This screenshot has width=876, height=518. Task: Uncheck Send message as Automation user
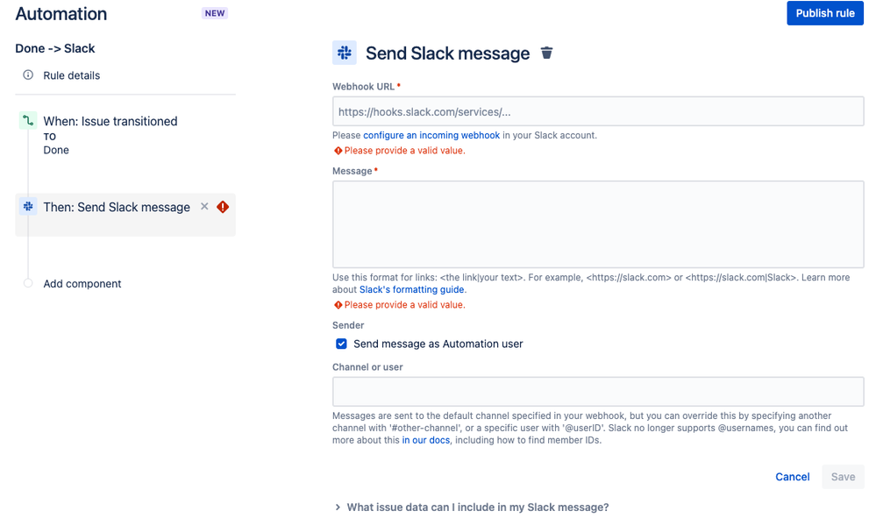pyautogui.click(x=341, y=344)
